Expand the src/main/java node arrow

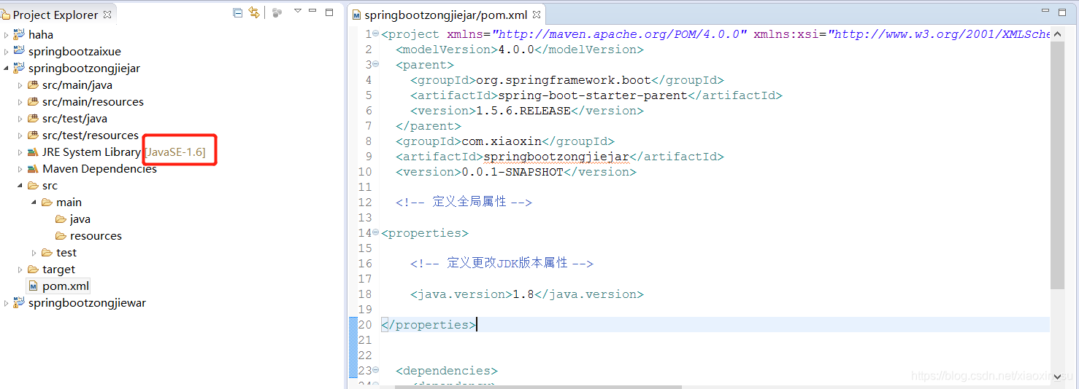coord(20,85)
